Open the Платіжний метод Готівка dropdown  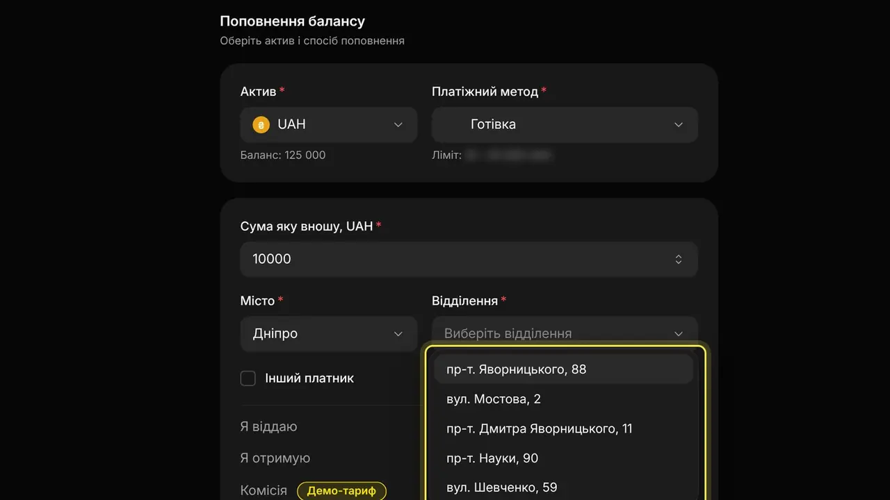coord(565,125)
